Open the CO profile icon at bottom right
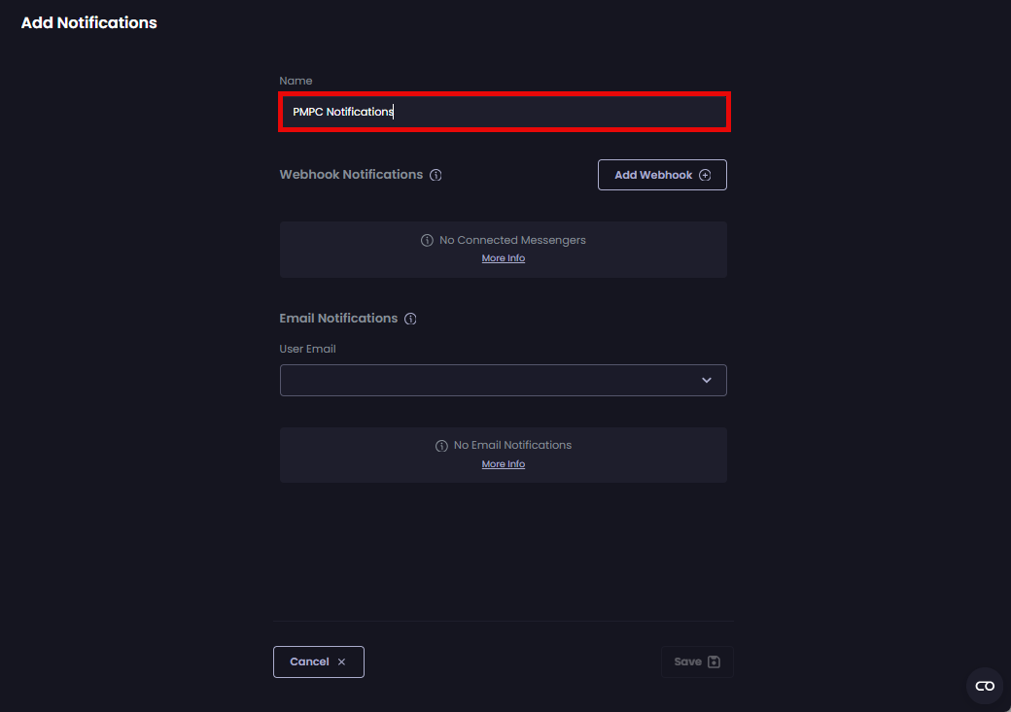This screenshot has height=712, width=1011. pyautogui.click(x=984, y=686)
